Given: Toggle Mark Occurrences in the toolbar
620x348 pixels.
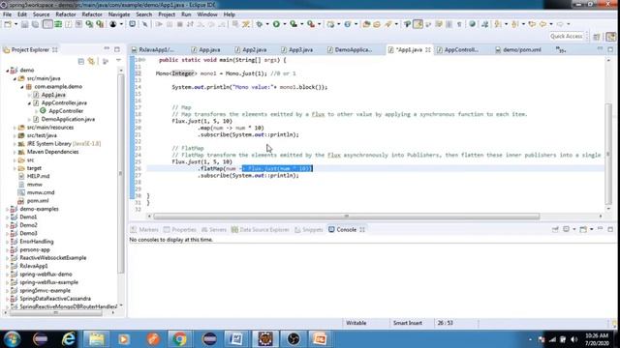Looking at the screenshot, I should coord(418,24).
